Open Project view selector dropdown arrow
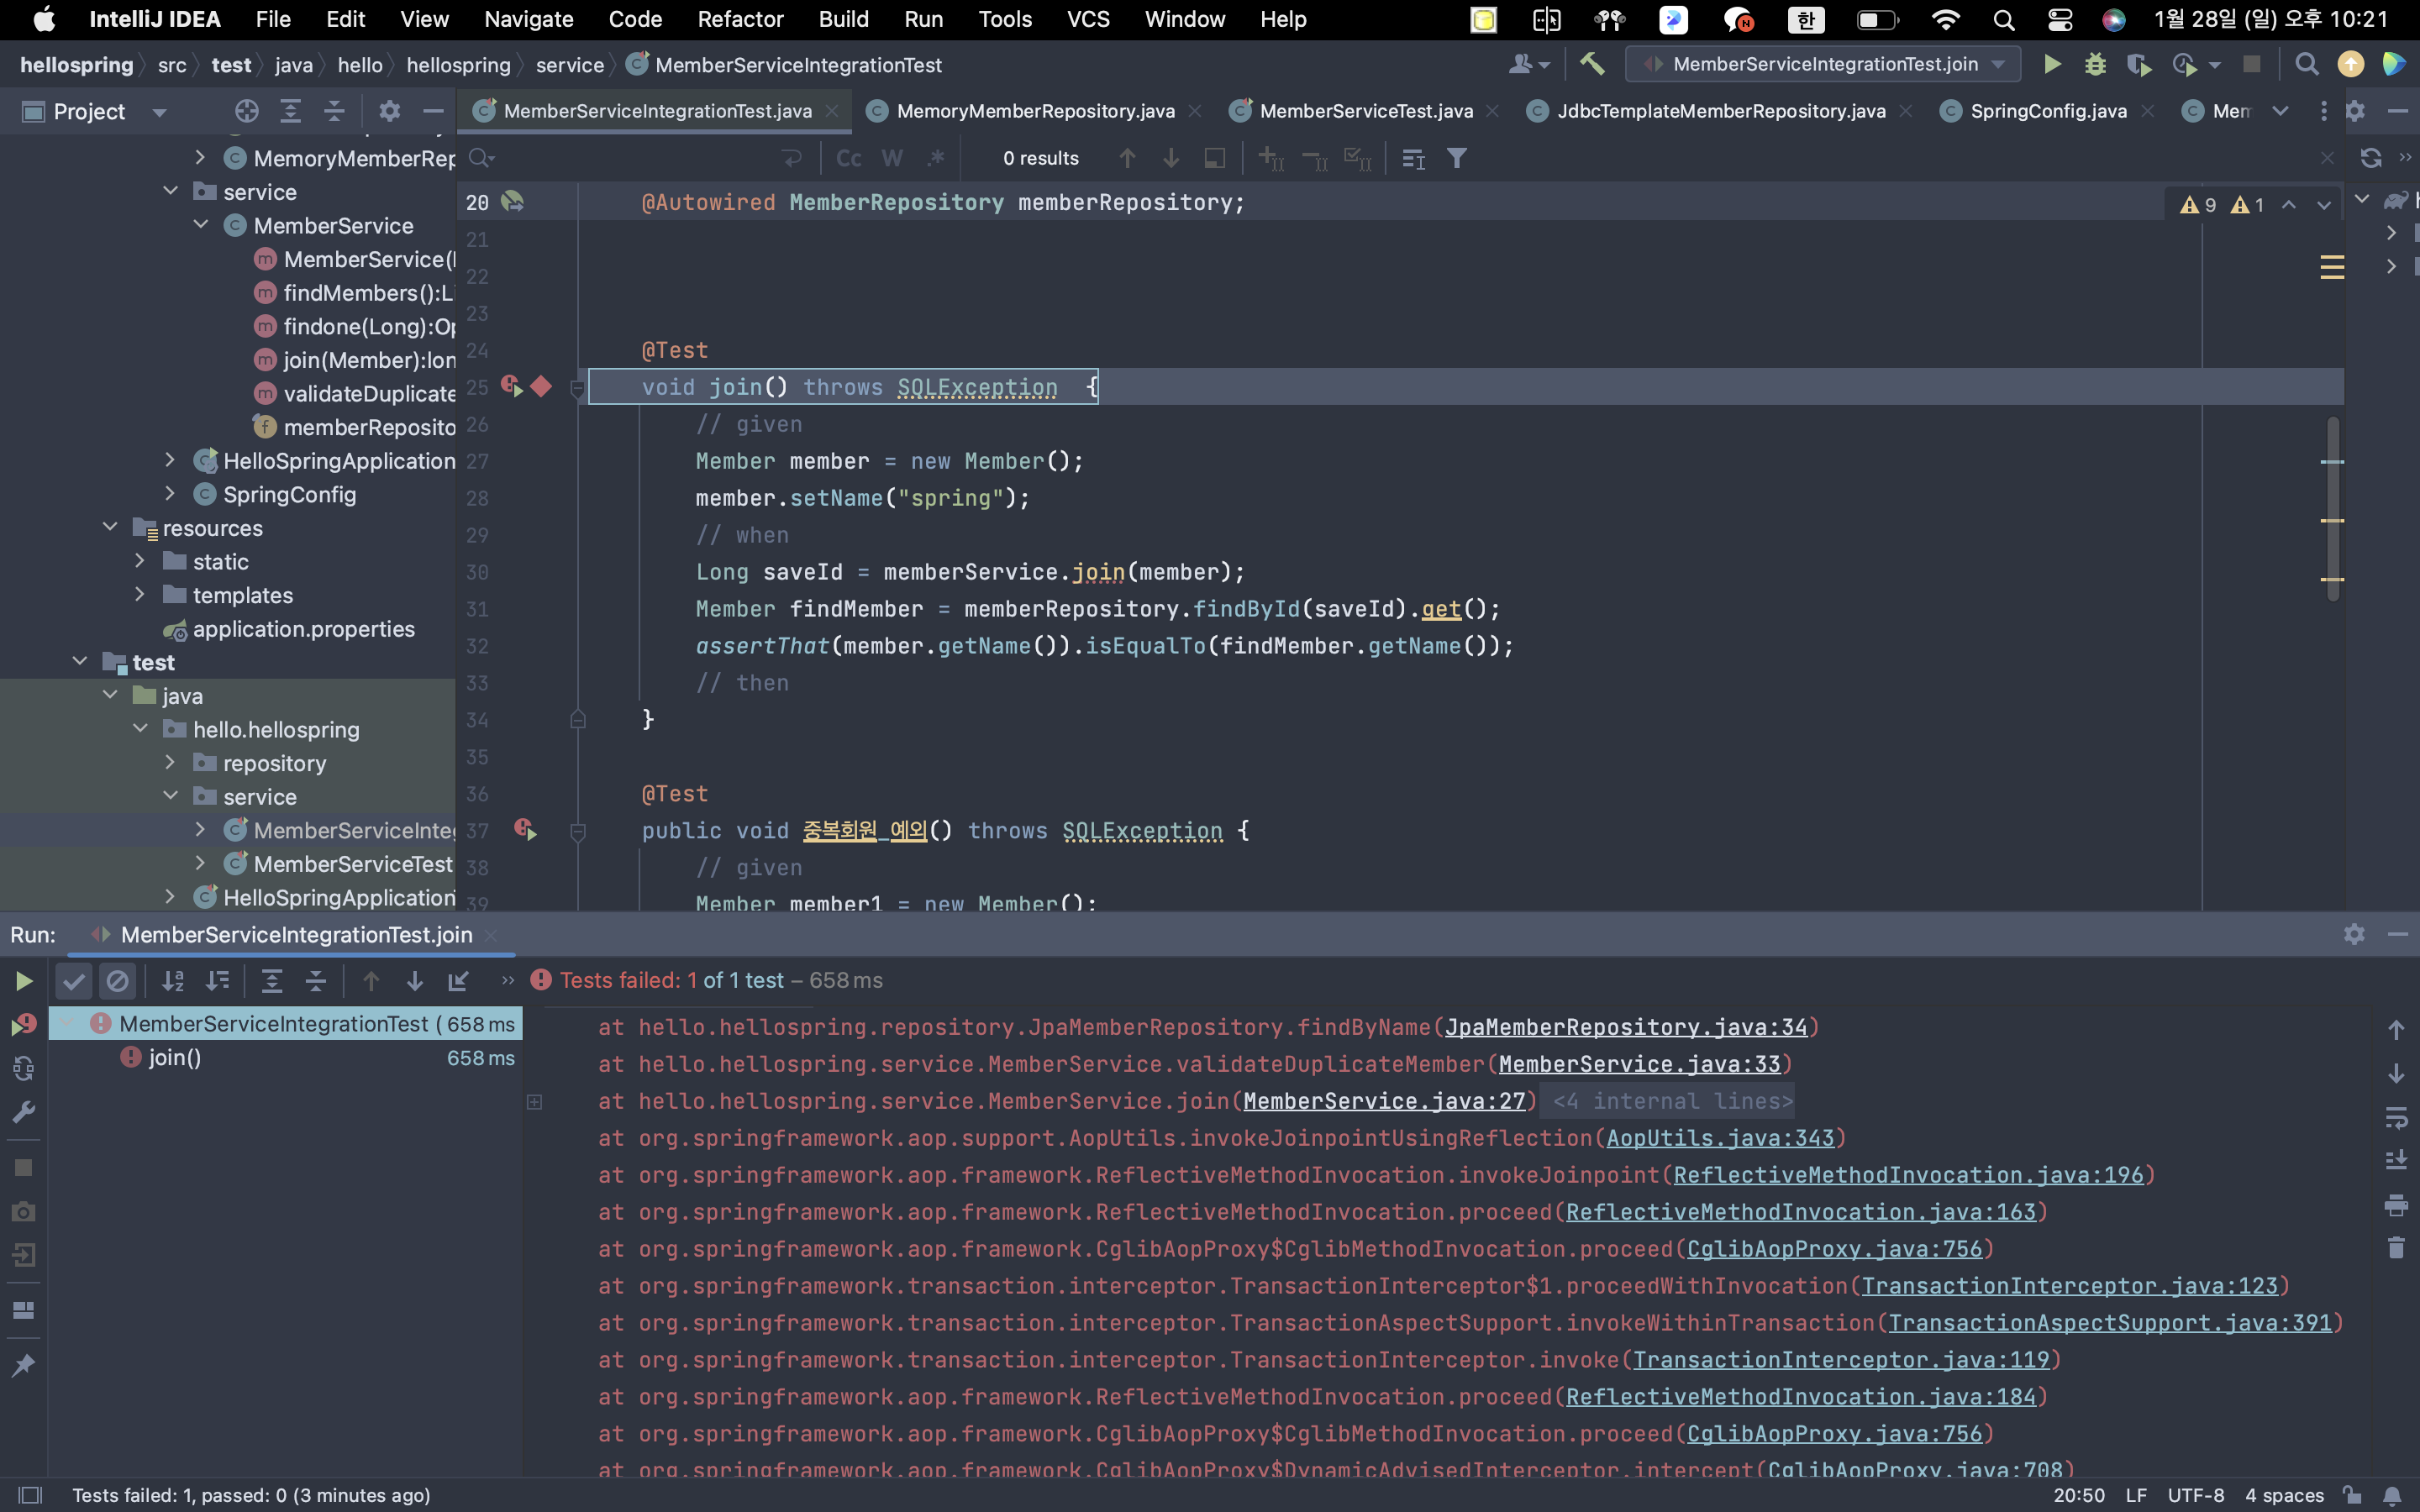This screenshot has height=1512, width=2420. 159,112
